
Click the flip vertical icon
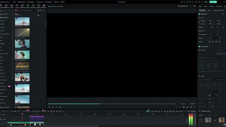213,42
